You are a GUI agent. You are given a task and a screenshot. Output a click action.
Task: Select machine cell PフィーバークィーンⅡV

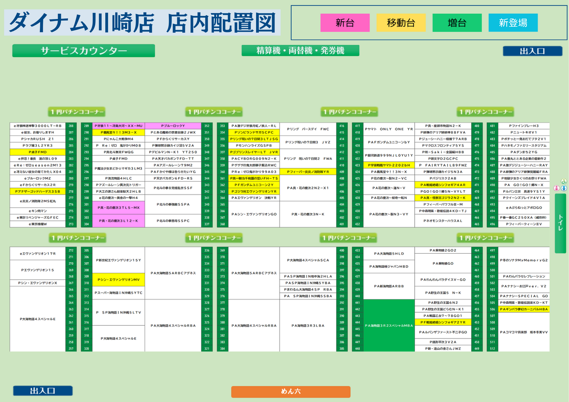524,224
